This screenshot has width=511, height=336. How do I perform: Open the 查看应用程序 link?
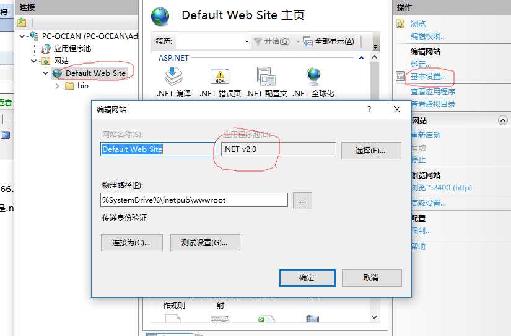tap(433, 92)
